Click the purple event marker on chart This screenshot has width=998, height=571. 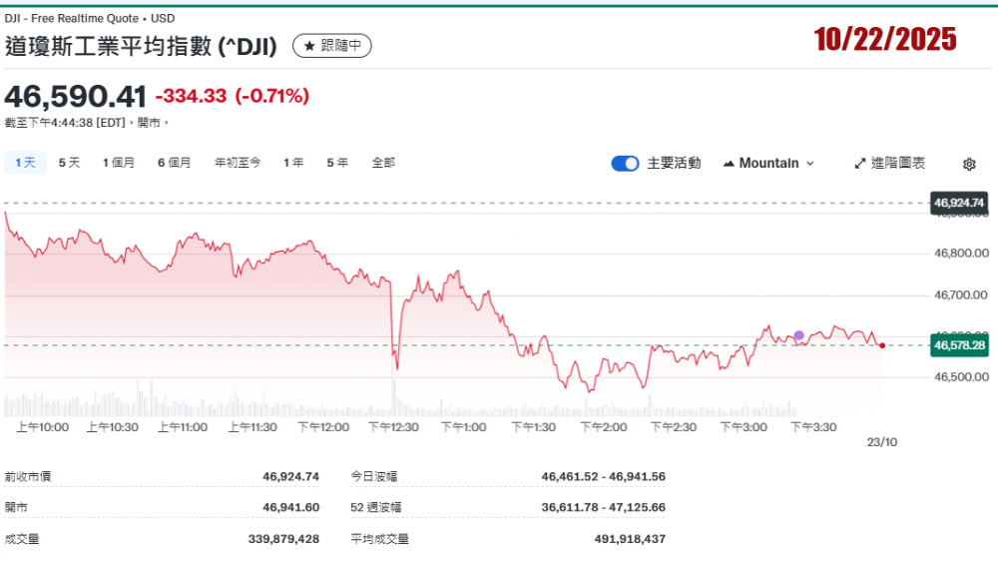[798, 335]
